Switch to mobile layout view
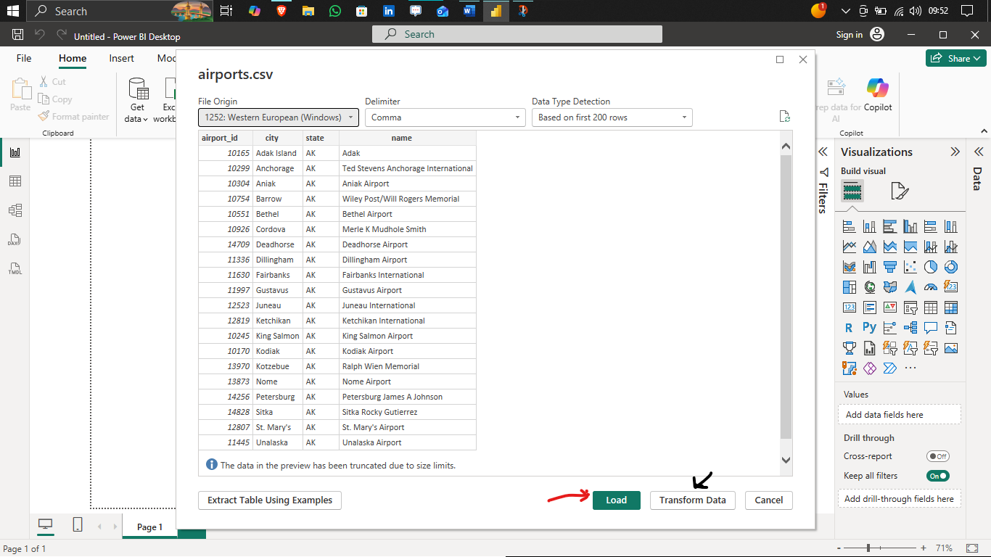The width and height of the screenshot is (991, 557). pyautogui.click(x=77, y=525)
